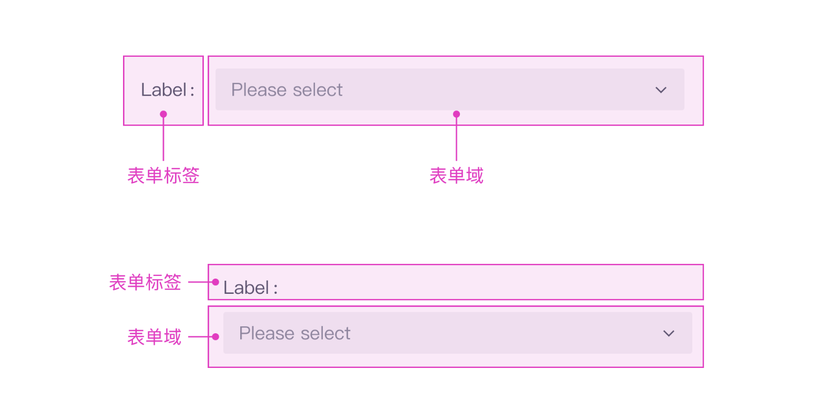
Task: Click the chevron arrow in the upper select field
Action: pyautogui.click(x=661, y=90)
